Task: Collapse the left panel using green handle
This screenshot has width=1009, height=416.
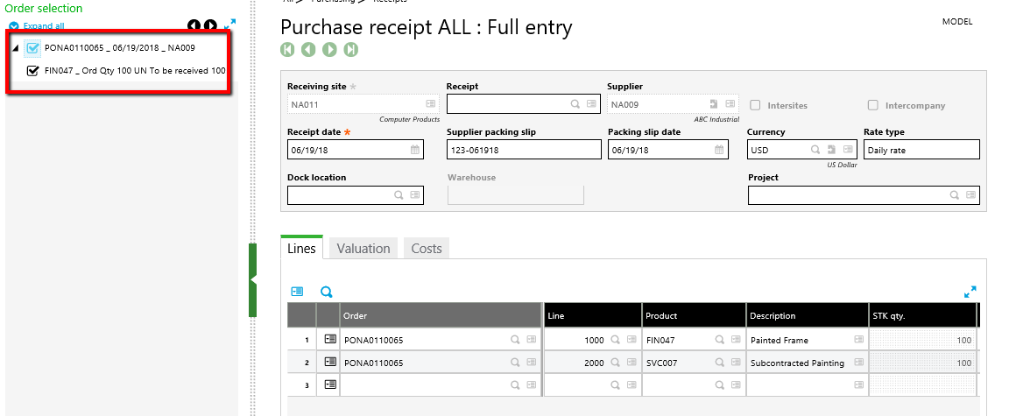Action: [253, 280]
